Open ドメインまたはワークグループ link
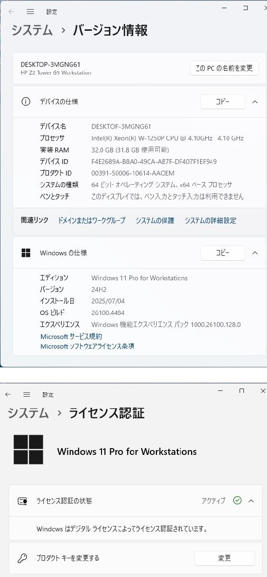This screenshot has height=577, width=267. pyautogui.click(x=91, y=220)
